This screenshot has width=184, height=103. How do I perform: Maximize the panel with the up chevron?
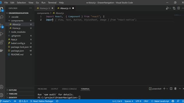point(180,89)
